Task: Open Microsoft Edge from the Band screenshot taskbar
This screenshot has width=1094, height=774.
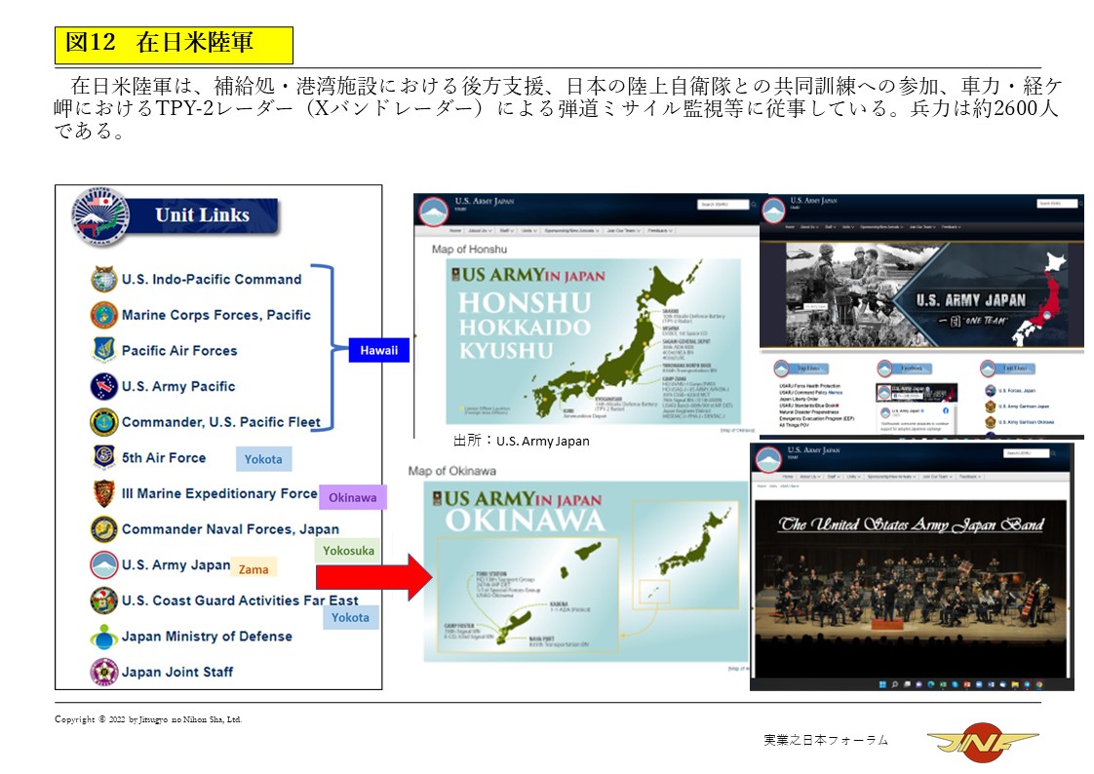Action: tap(931, 684)
